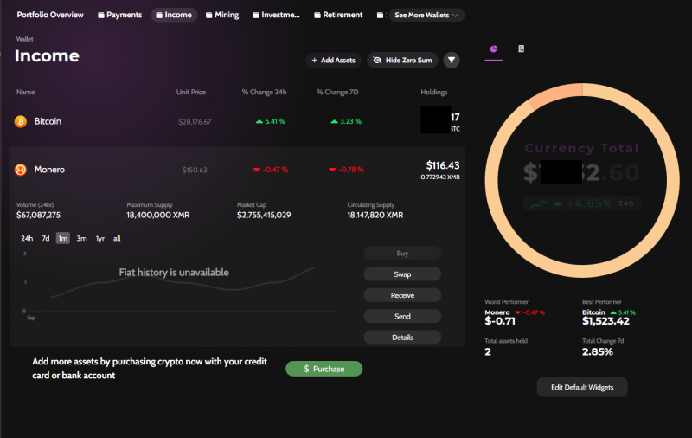This screenshot has height=438, width=692.
Task: Expand See More Wallets dropdown
Action: pos(426,16)
